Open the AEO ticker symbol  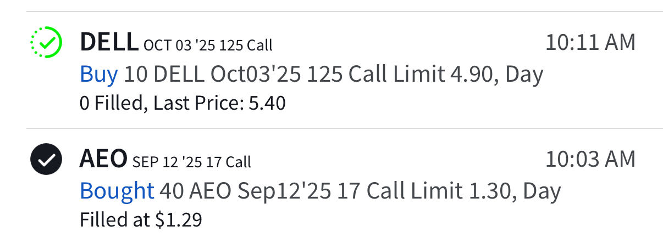tap(103, 160)
